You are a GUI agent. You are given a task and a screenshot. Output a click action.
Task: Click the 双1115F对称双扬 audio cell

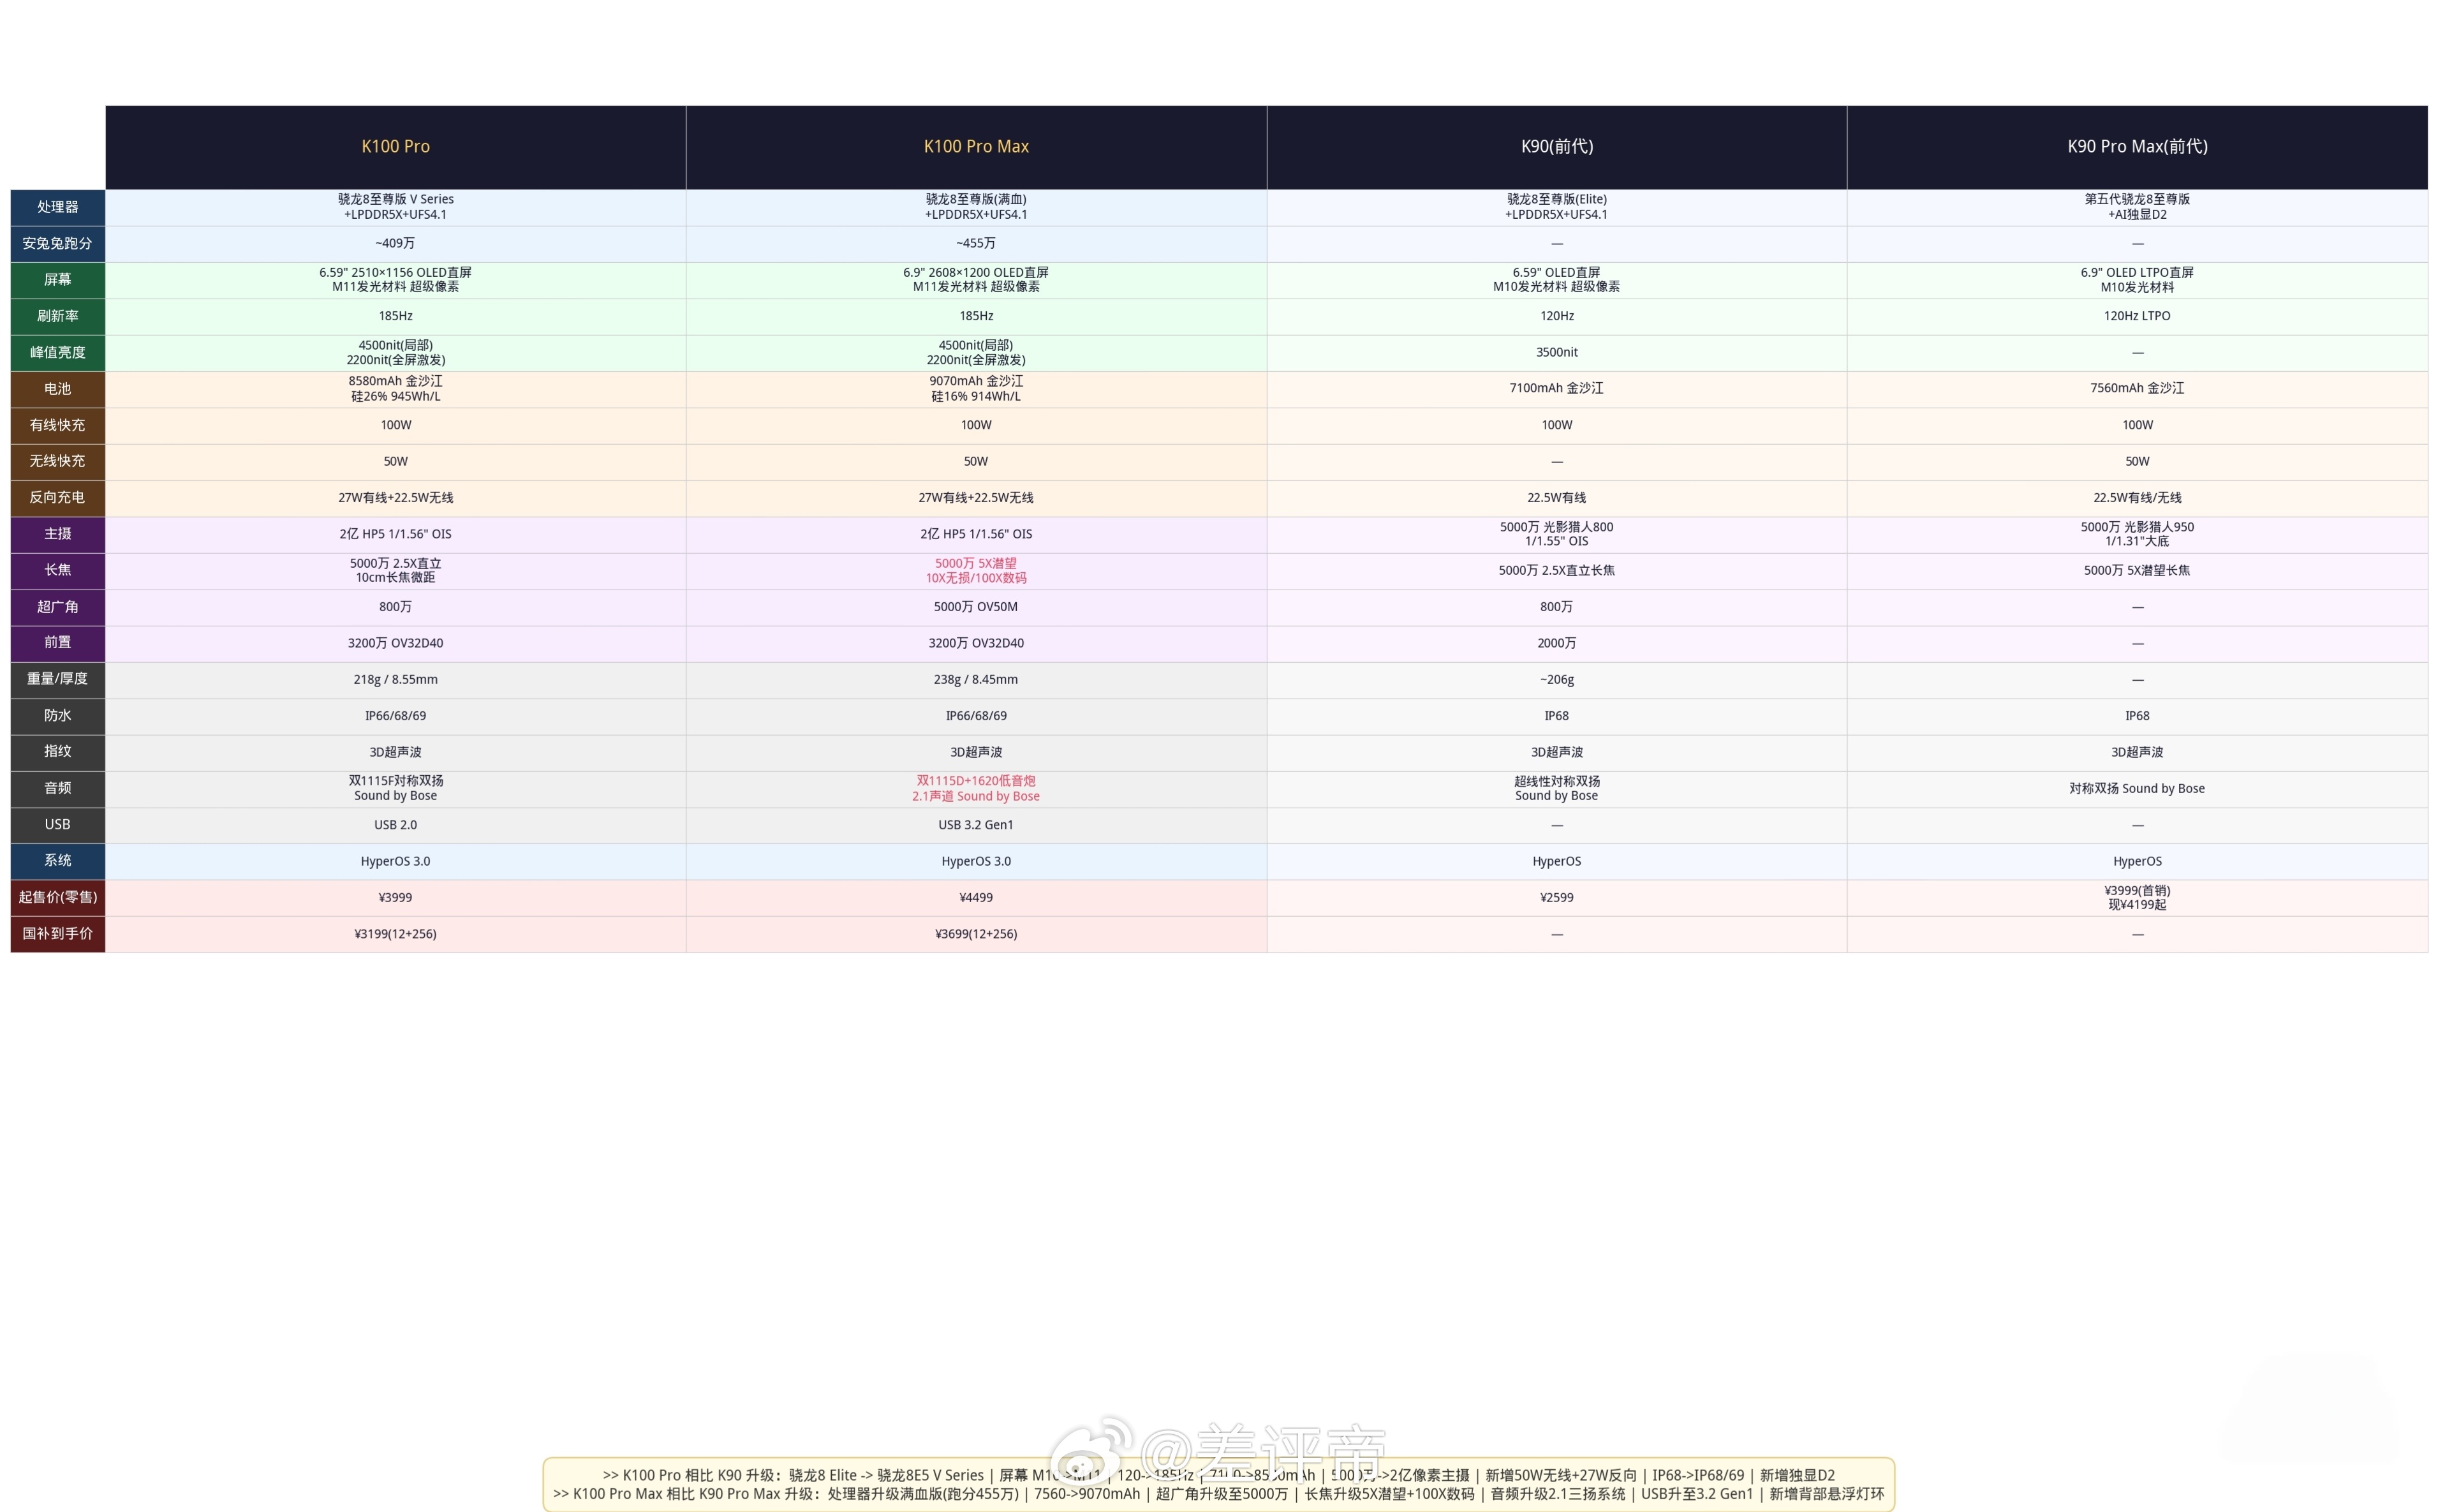point(396,789)
